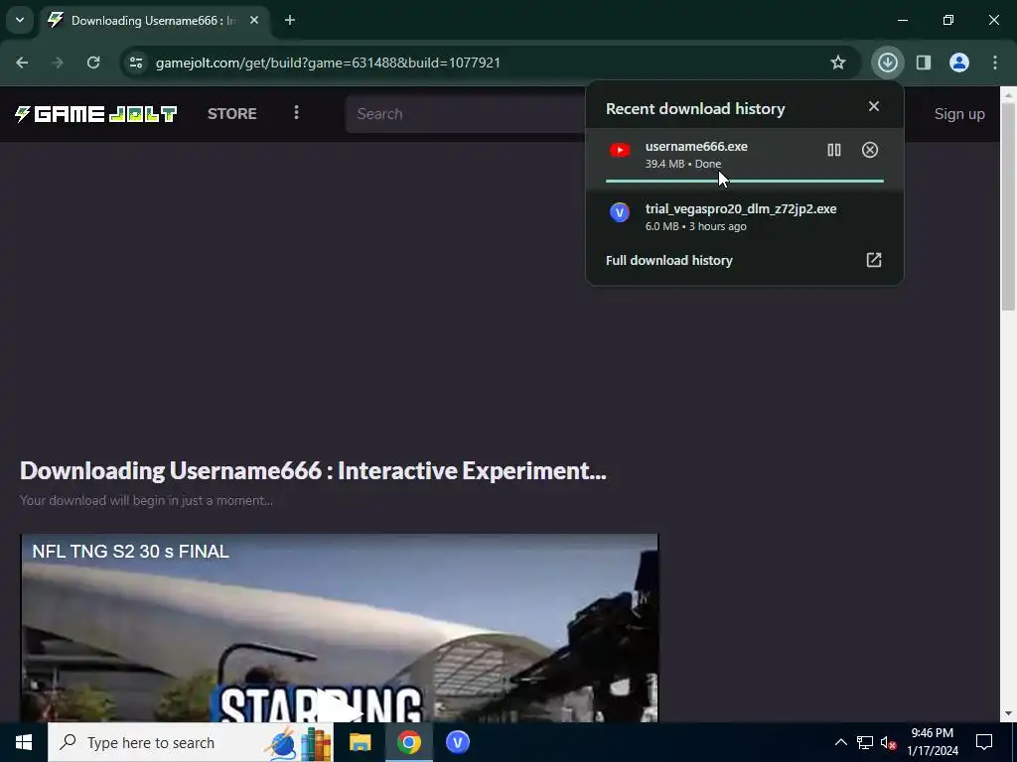Viewport: 1017px width, 762px height.
Task: Go back to previous page
Action: [22, 63]
